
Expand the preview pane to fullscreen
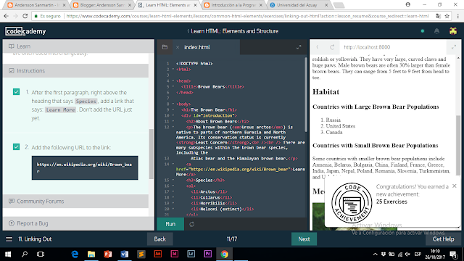tap(454, 47)
